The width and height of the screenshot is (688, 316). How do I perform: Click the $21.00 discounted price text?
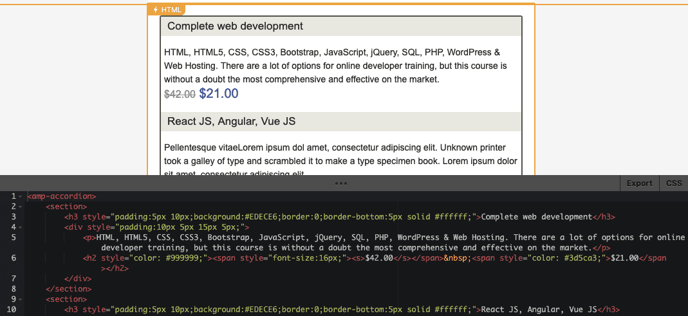pos(219,93)
